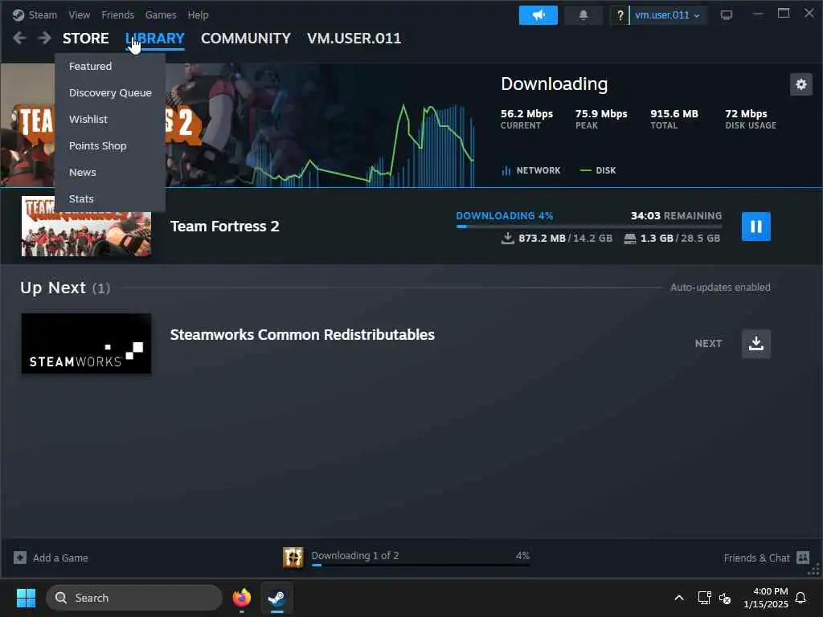Click the Team Fortress 2 thumbnail
Screen dimensions: 823x617
point(86,226)
